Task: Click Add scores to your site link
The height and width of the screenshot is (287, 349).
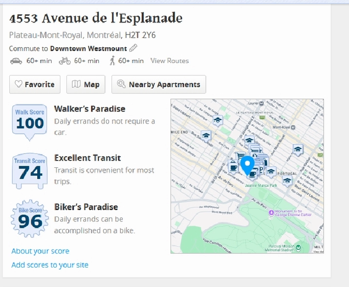Action: pyautogui.click(x=50, y=265)
